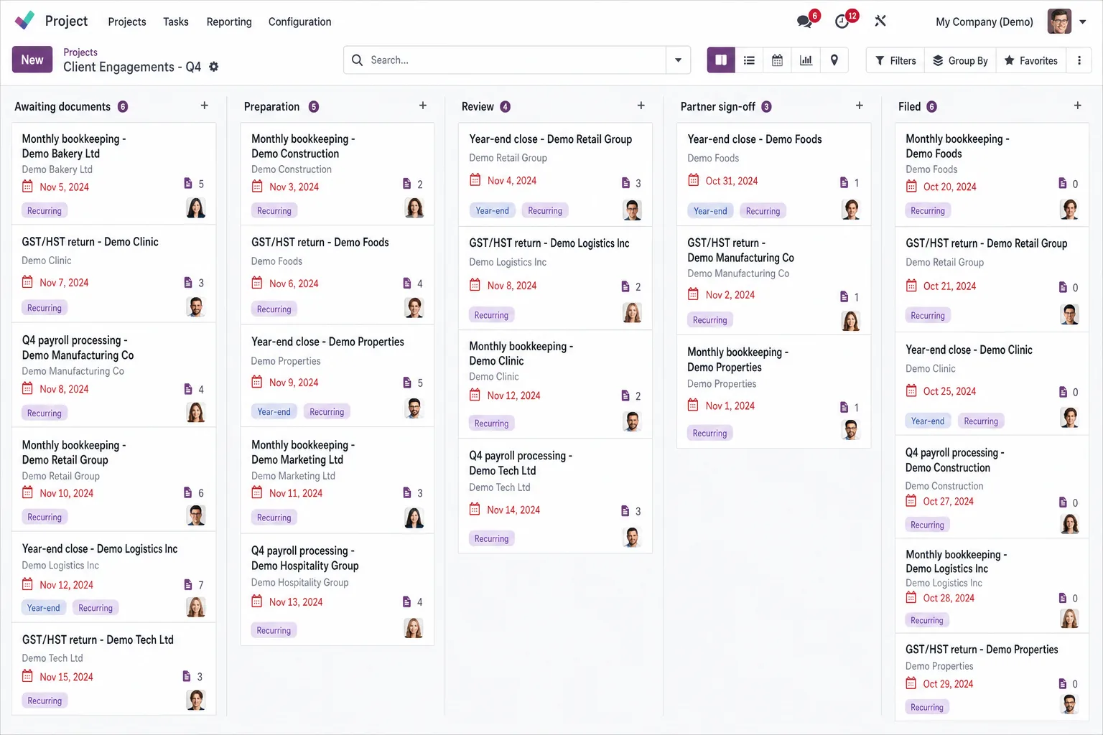Switch to Map view
Viewport: 1103px width, 735px height.
(834, 60)
